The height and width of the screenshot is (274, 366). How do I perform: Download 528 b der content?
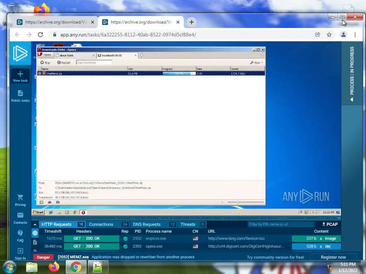point(316,247)
